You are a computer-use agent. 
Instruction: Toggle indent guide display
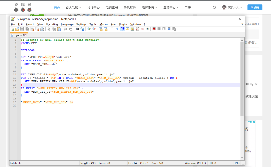[x=123, y=29]
